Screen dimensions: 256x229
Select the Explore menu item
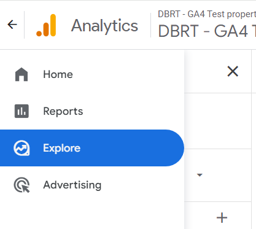(x=92, y=148)
